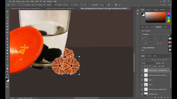Add a layer mask using panel bottom icon
This screenshot has height=99, width=177.
[155, 98]
